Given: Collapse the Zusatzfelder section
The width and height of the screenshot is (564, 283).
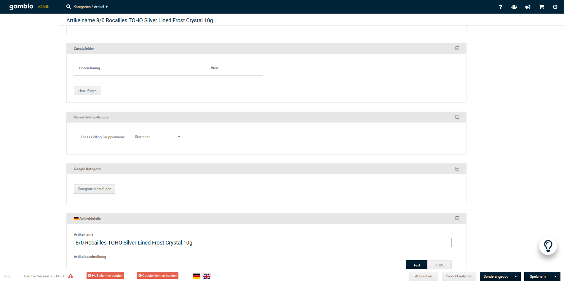Looking at the screenshot, I should [457, 48].
